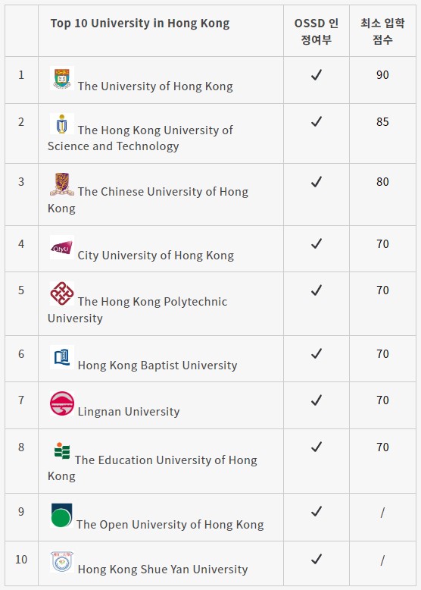This screenshot has height=590, width=421.
Task: Click the CityU purple logo
Action: pyautogui.click(x=62, y=247)
